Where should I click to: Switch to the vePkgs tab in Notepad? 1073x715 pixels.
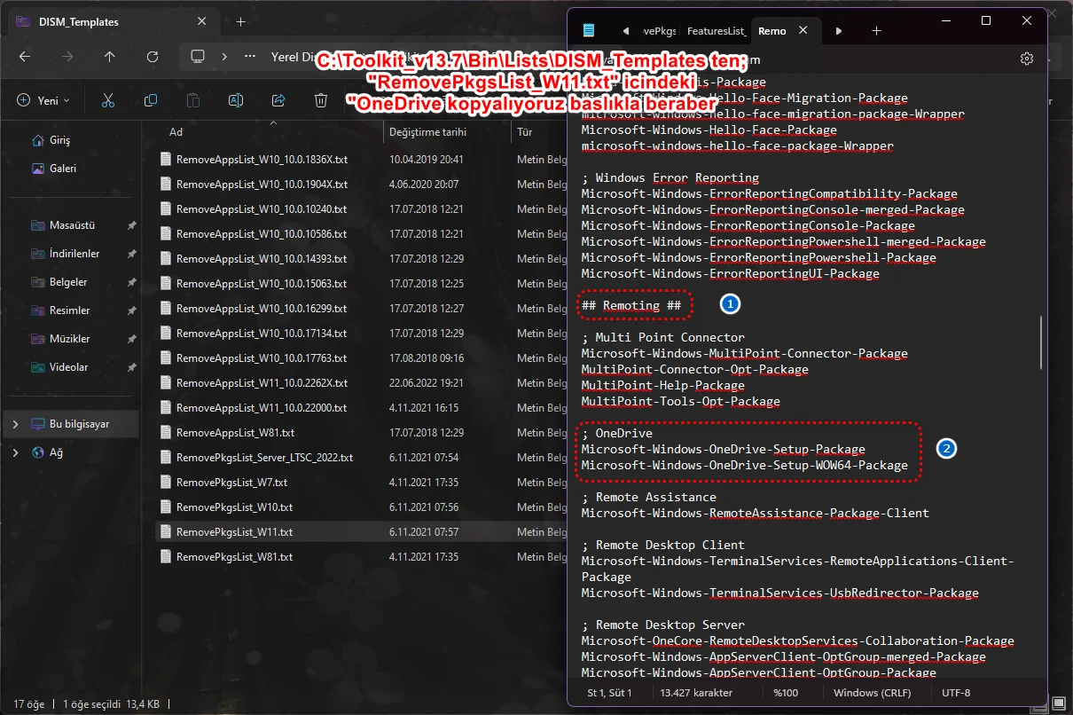click(659, 30)
